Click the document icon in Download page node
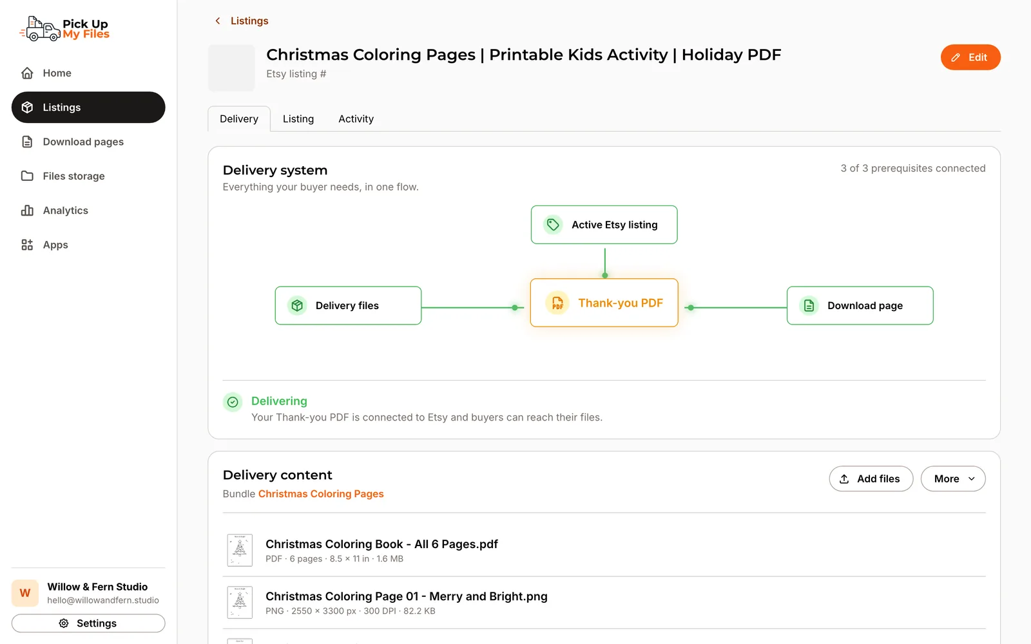Screen dimensions: 1031x644 pyautogui.click(x=809, y=305)
